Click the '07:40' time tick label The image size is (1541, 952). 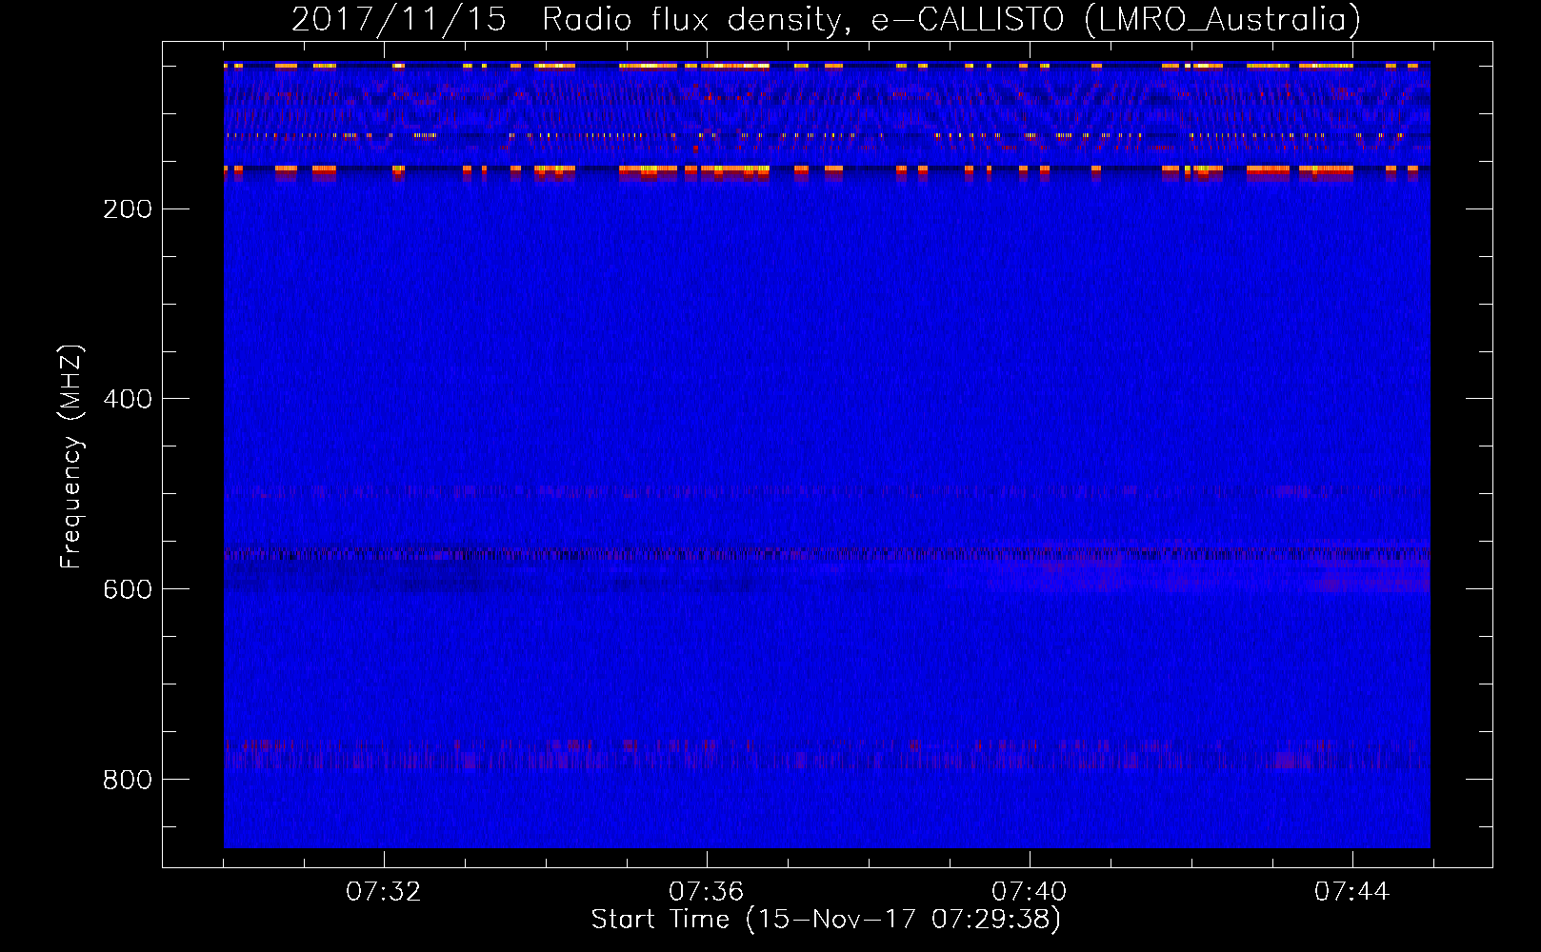tap(1029, 892)
